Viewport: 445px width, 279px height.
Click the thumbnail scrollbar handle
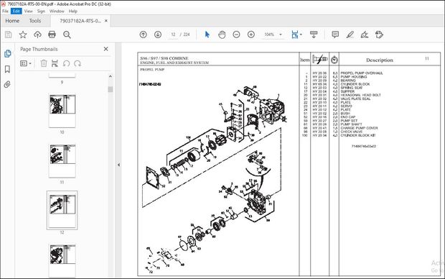[110, 89]
